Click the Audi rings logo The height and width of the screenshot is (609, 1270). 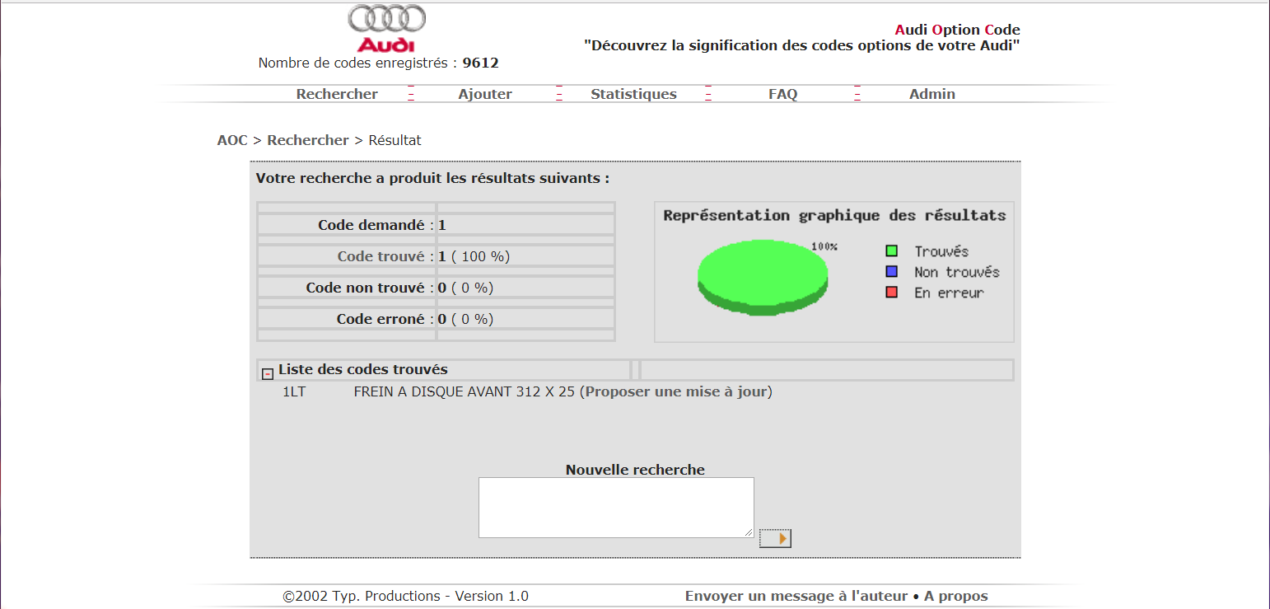coord(386,28)
